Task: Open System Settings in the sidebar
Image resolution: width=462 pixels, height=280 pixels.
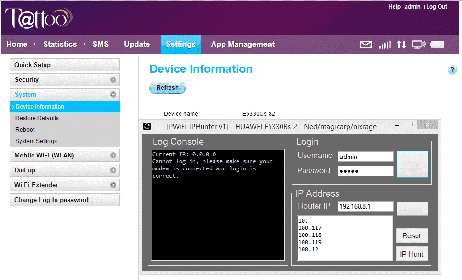Action: click(36, 141)
